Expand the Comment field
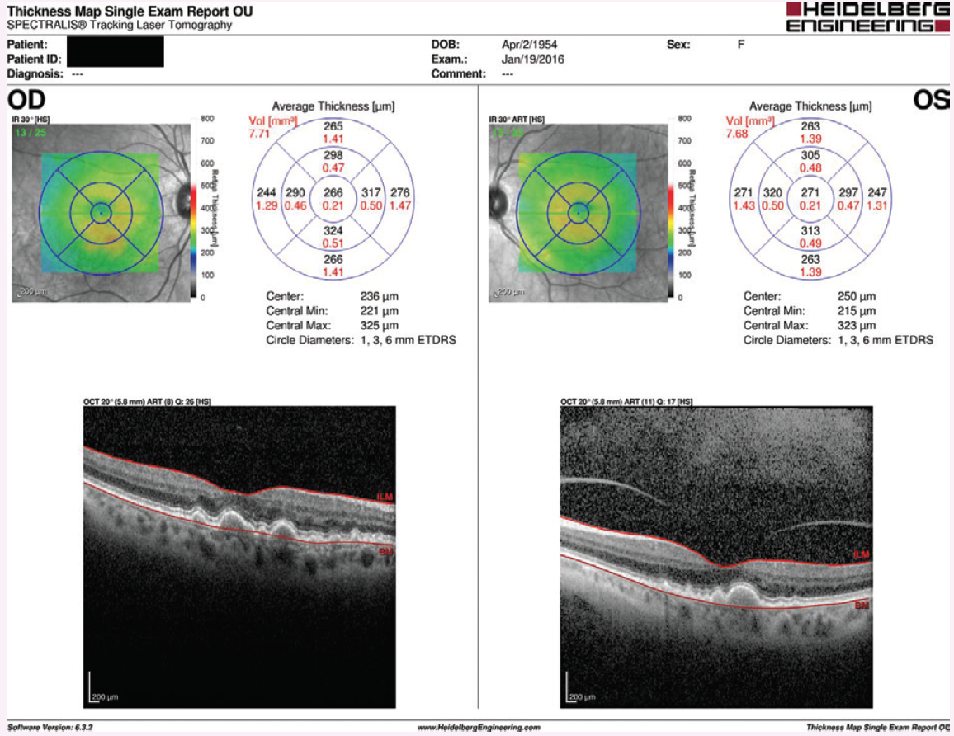Viewport: 954px width, 736px height. [494, 73]
